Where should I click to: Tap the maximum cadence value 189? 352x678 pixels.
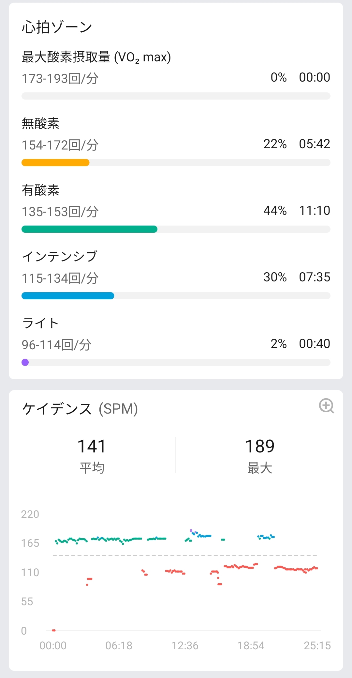[260, 446]
